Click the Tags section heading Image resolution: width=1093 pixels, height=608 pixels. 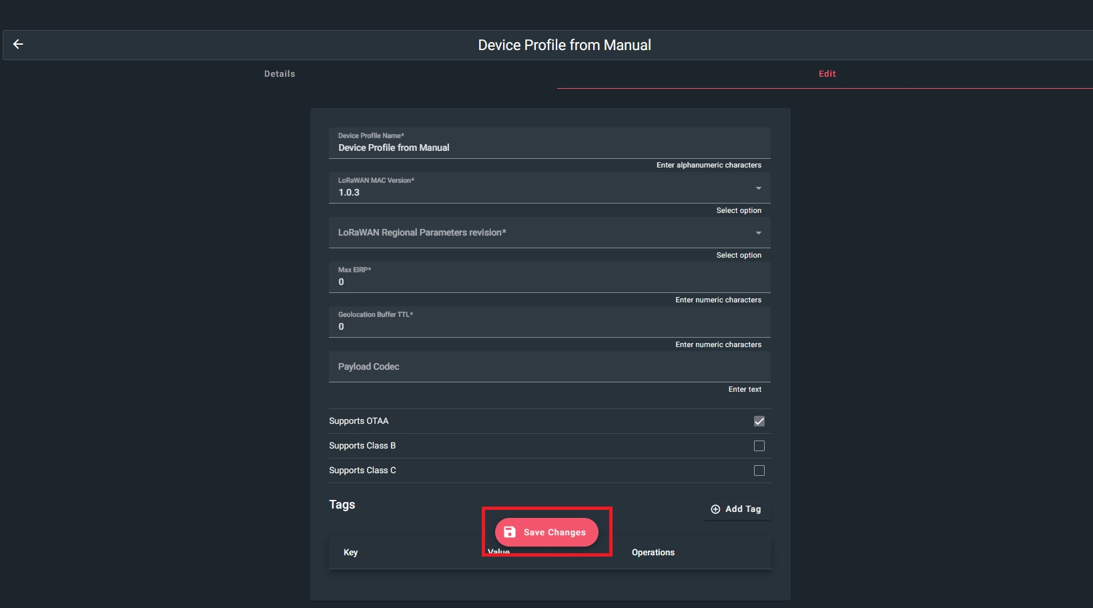coord(342,505)
